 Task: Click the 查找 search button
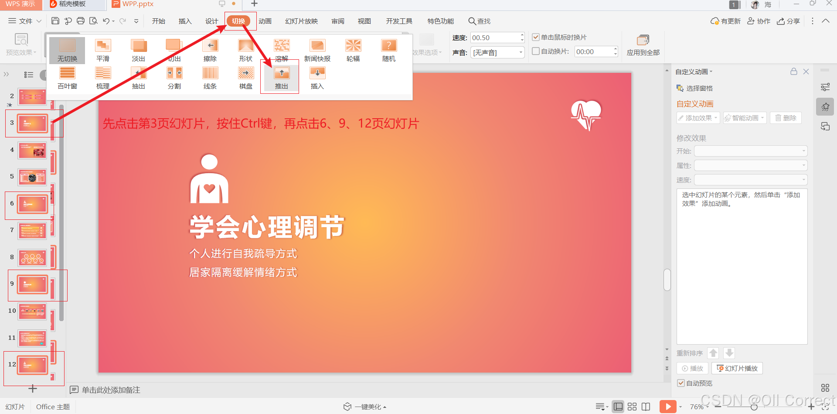480,21
